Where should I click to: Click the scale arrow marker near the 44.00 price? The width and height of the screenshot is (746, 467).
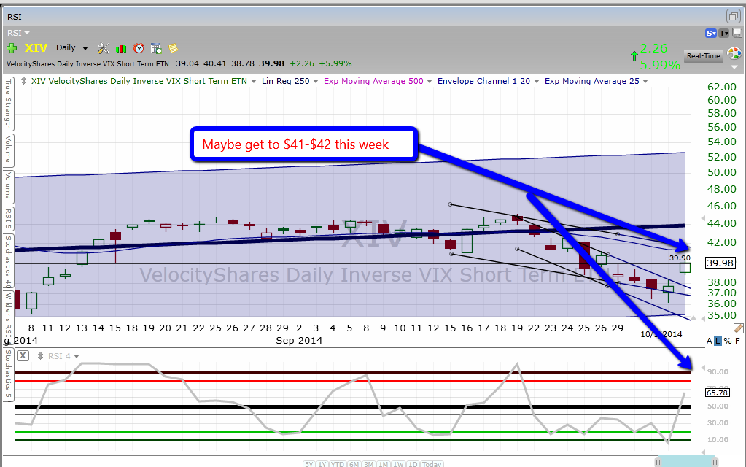click(x=703, y=218)
